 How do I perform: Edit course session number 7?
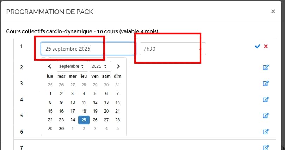pyautogui.click(x=266, y=147)
